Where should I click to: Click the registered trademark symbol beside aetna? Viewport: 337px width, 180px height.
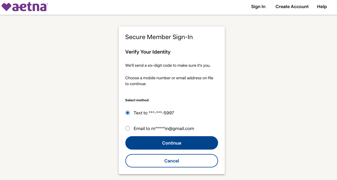tap(47, 4)
